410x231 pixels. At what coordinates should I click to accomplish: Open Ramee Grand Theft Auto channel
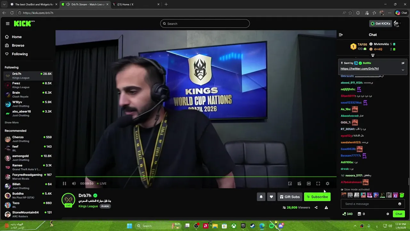[x=28, y=167]
